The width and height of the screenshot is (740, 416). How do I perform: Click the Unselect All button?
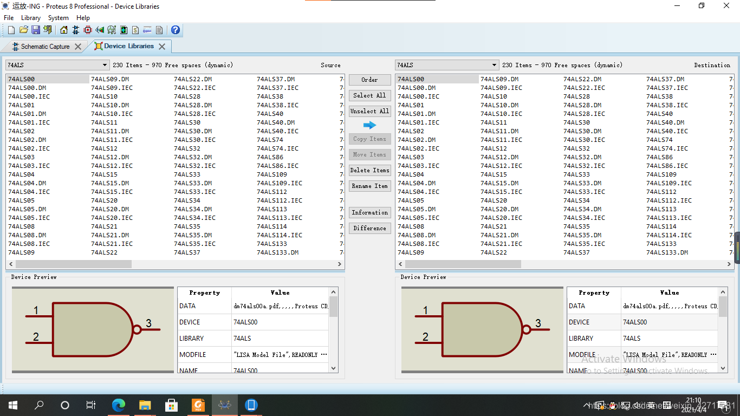(x=370, y=111)
